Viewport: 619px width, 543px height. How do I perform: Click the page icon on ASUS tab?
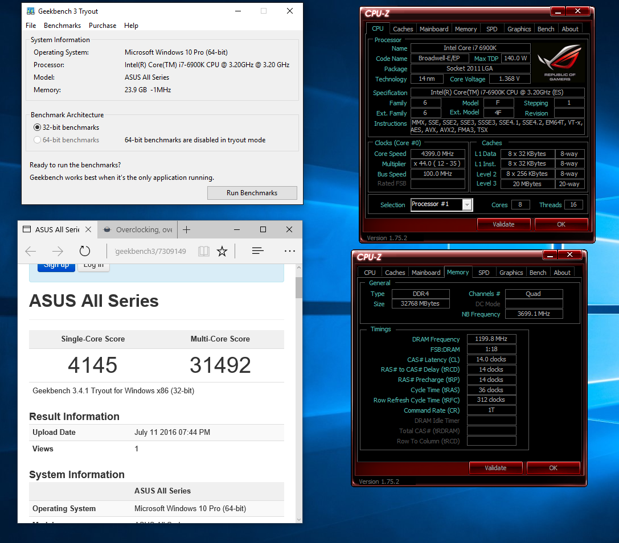click(x=27, y=229)
